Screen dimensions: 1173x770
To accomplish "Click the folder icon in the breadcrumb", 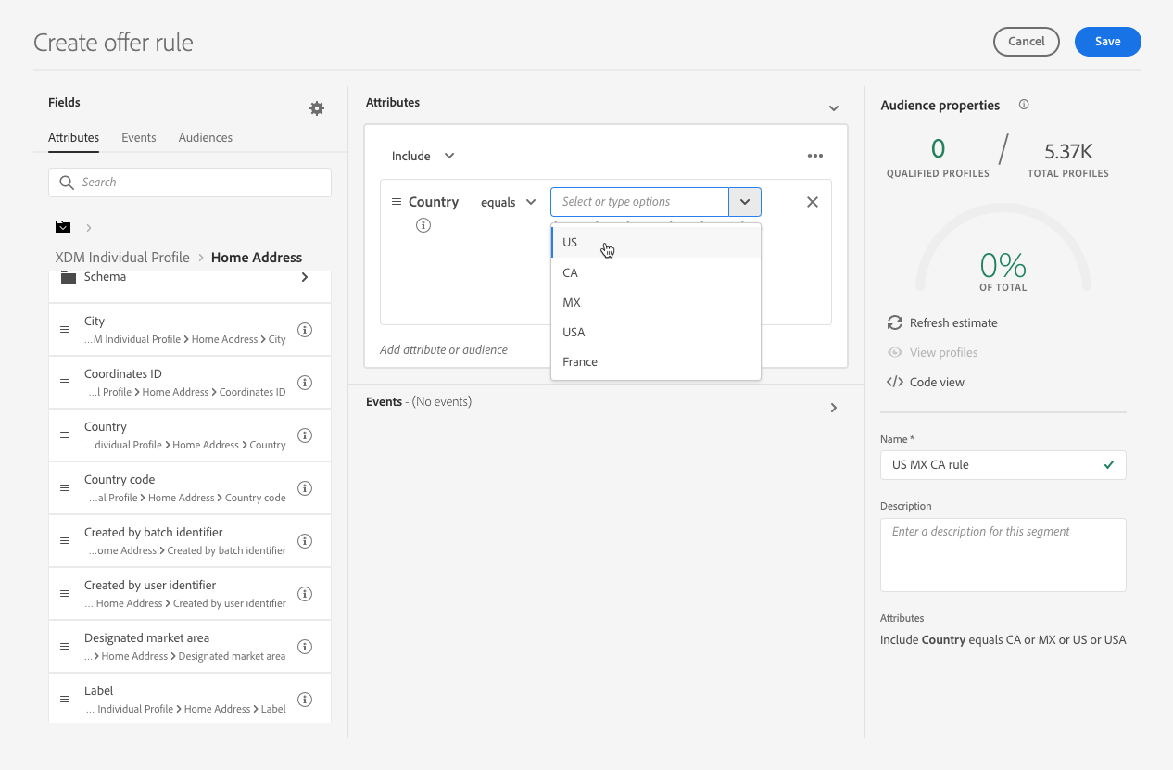I will 63,227.
